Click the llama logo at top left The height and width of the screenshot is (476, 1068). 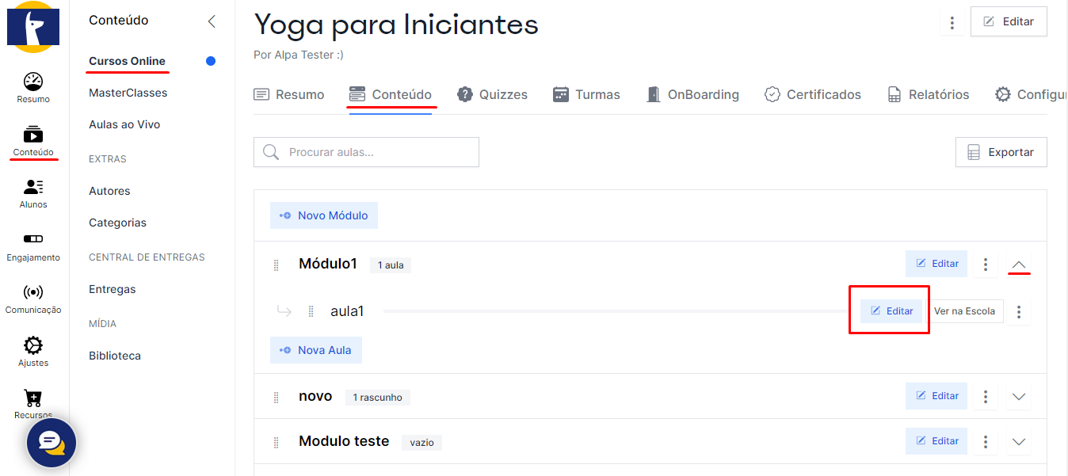[33, 27]
